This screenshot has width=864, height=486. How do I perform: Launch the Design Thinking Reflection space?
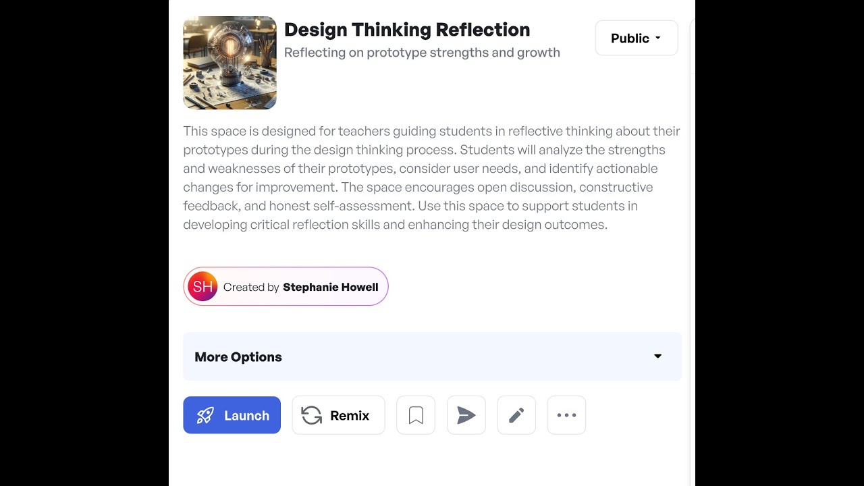click(232, 415)
